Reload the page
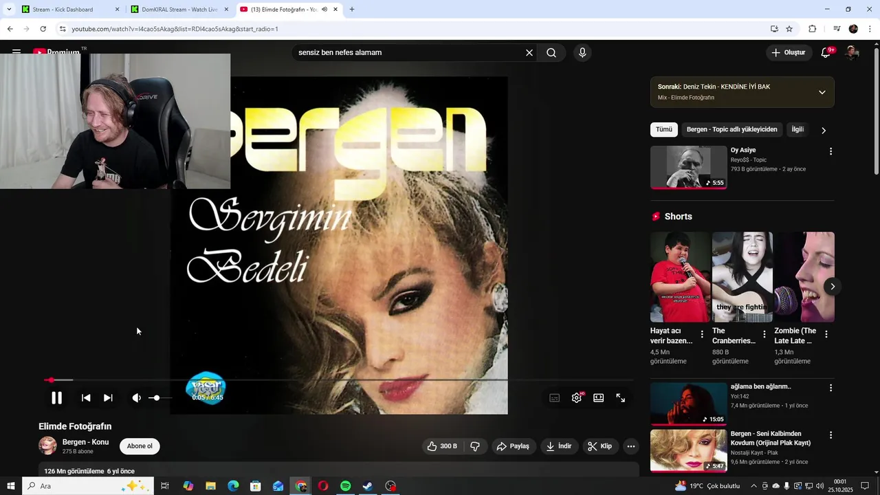Screen dimensions: 880x495 point(43,29)
